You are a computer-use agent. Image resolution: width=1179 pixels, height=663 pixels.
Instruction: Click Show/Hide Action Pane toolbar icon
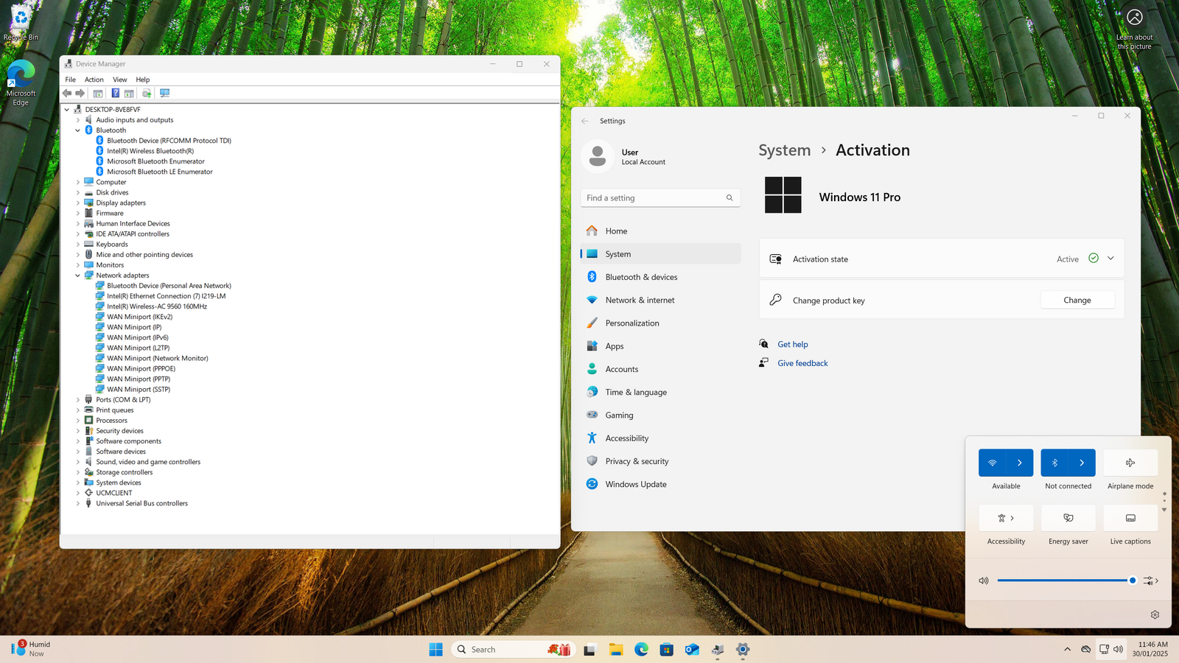pos(129,94)
